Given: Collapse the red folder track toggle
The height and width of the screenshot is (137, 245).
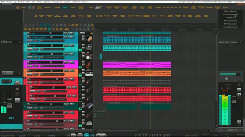Looking at the screenshot, I should [x=24, y=78].
